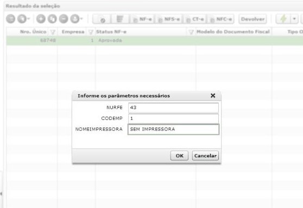Click the NOMEIMPRESSORA field reading SEM IMPRESSORA
The height and width of the screenshot is (208, 303).
click(173, 129)
